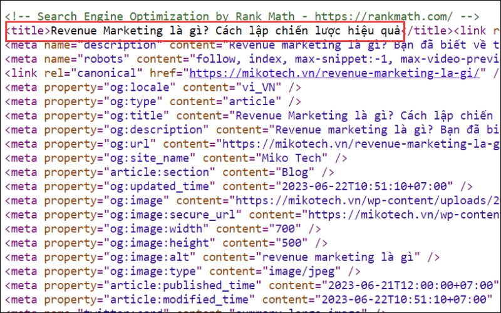Select the og:type value "article"
501x313 pixels.
[x=252, y=101]
